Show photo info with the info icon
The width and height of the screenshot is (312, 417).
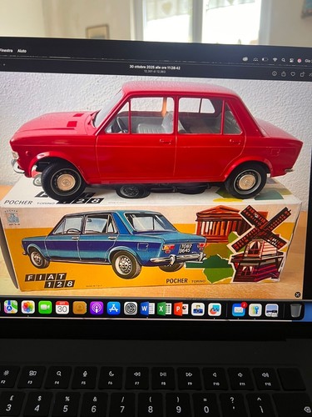coord(275,73)
